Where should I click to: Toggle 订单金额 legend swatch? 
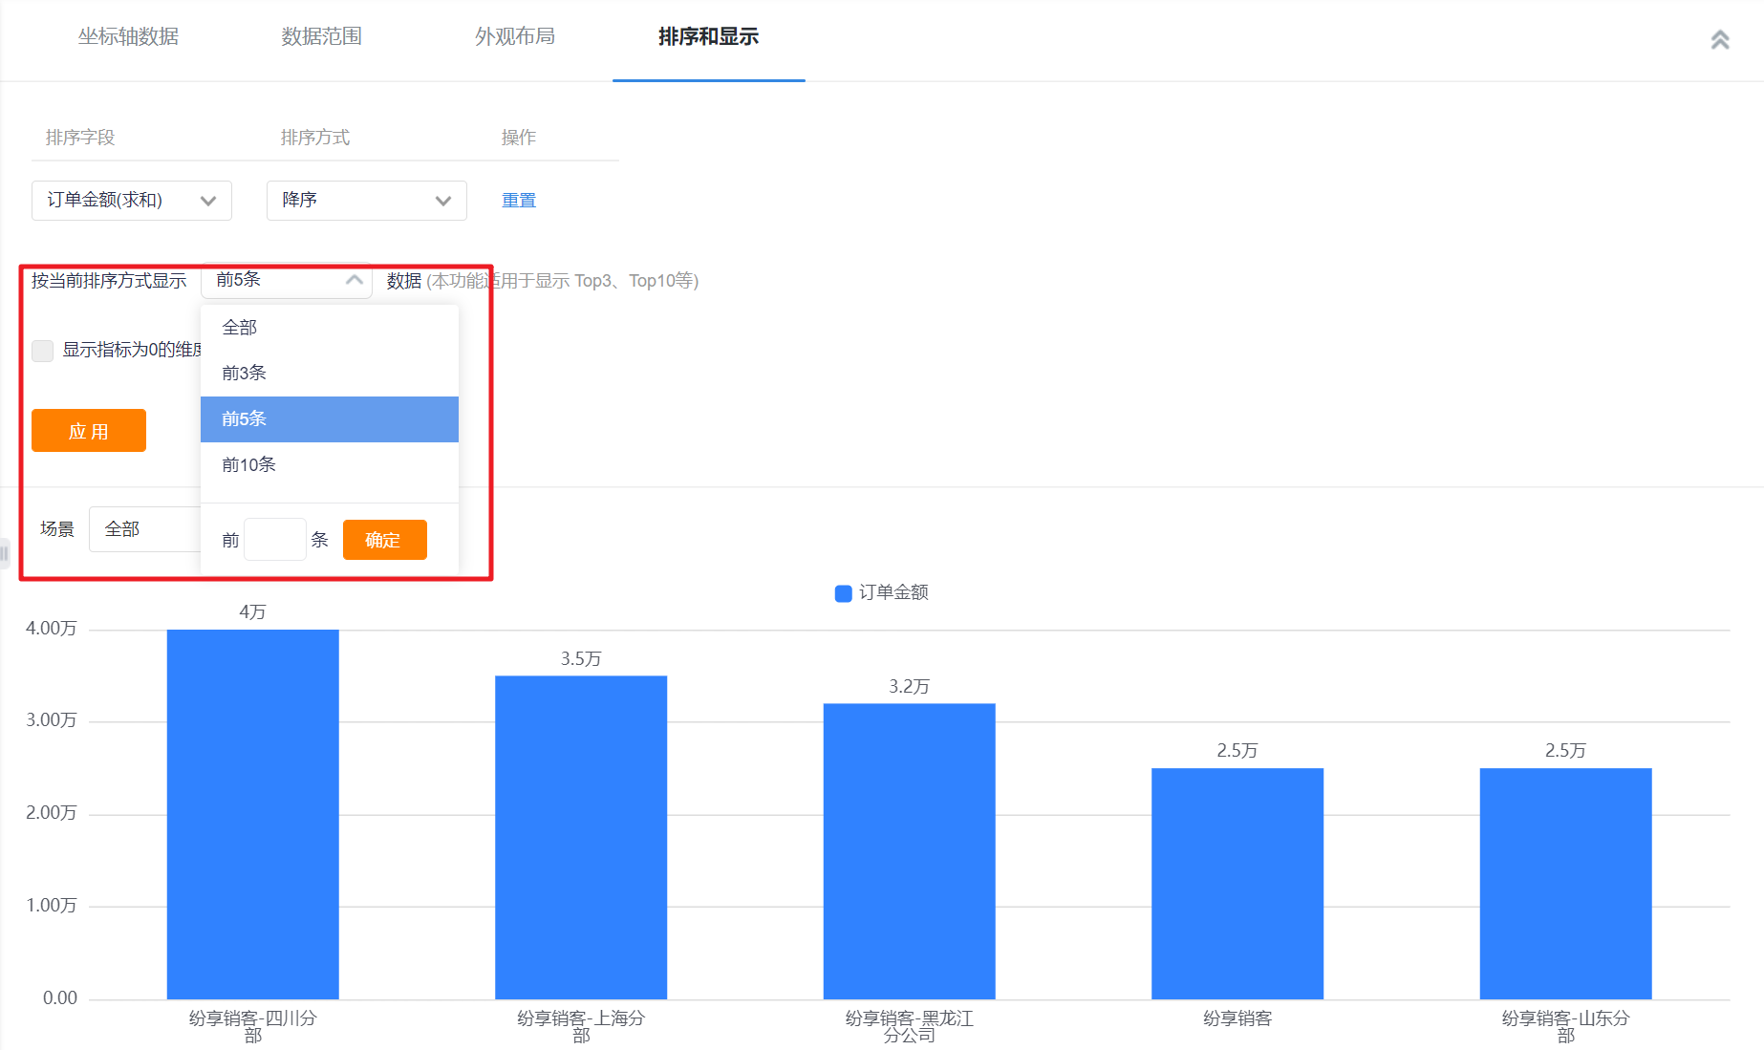pos(843,593)
